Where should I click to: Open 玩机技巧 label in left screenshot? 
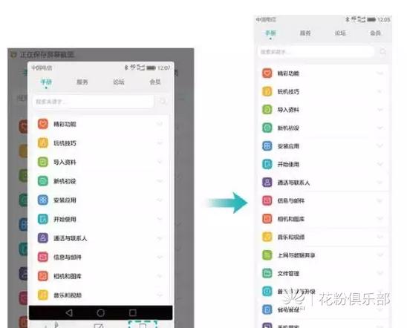click(x=65, y=143)
